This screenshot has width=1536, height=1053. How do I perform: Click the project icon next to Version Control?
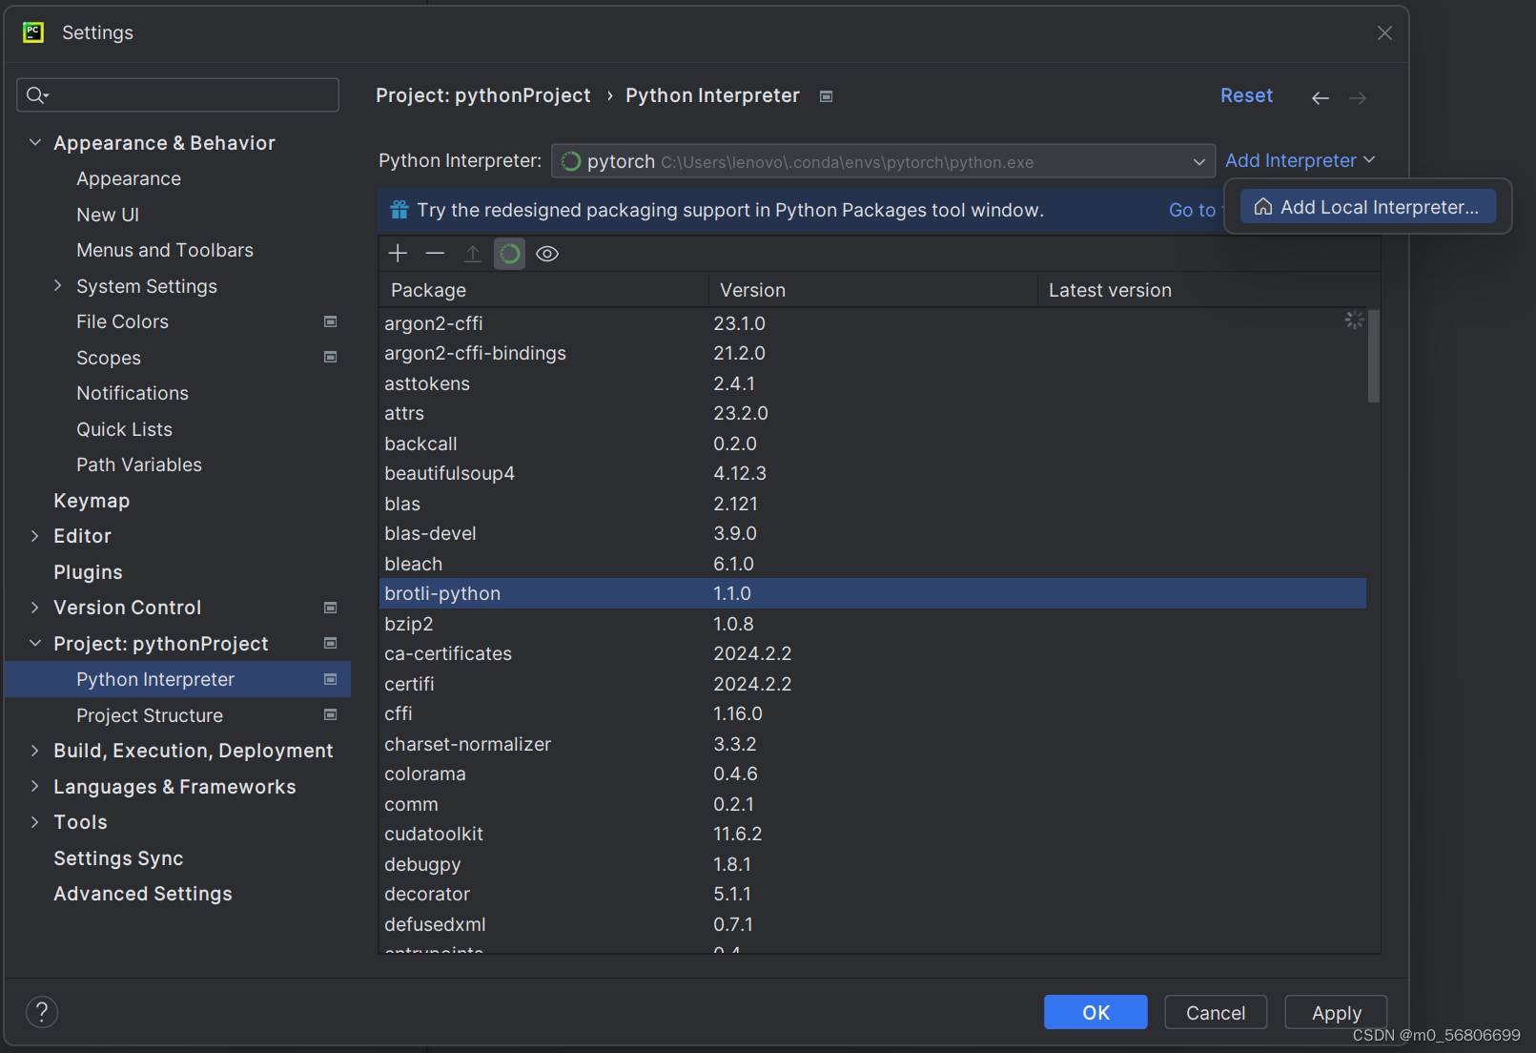(331, 608)
